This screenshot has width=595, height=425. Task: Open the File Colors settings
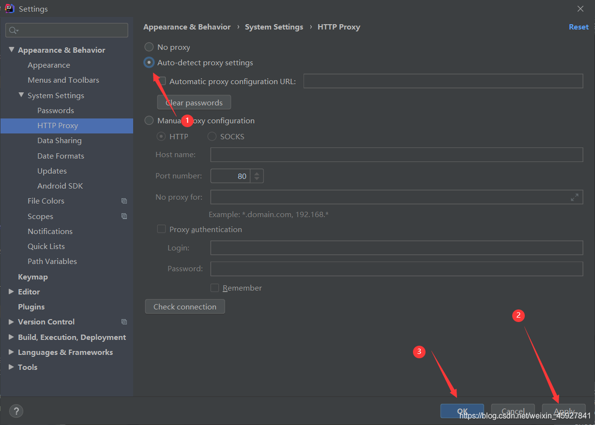(46, 201)
